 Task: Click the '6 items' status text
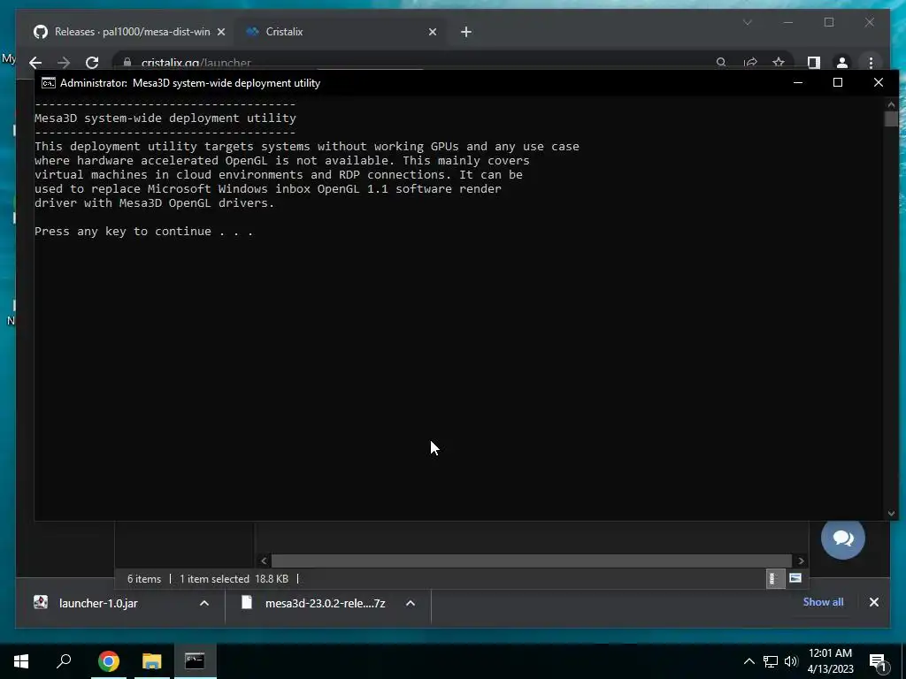tap(144, 578)
